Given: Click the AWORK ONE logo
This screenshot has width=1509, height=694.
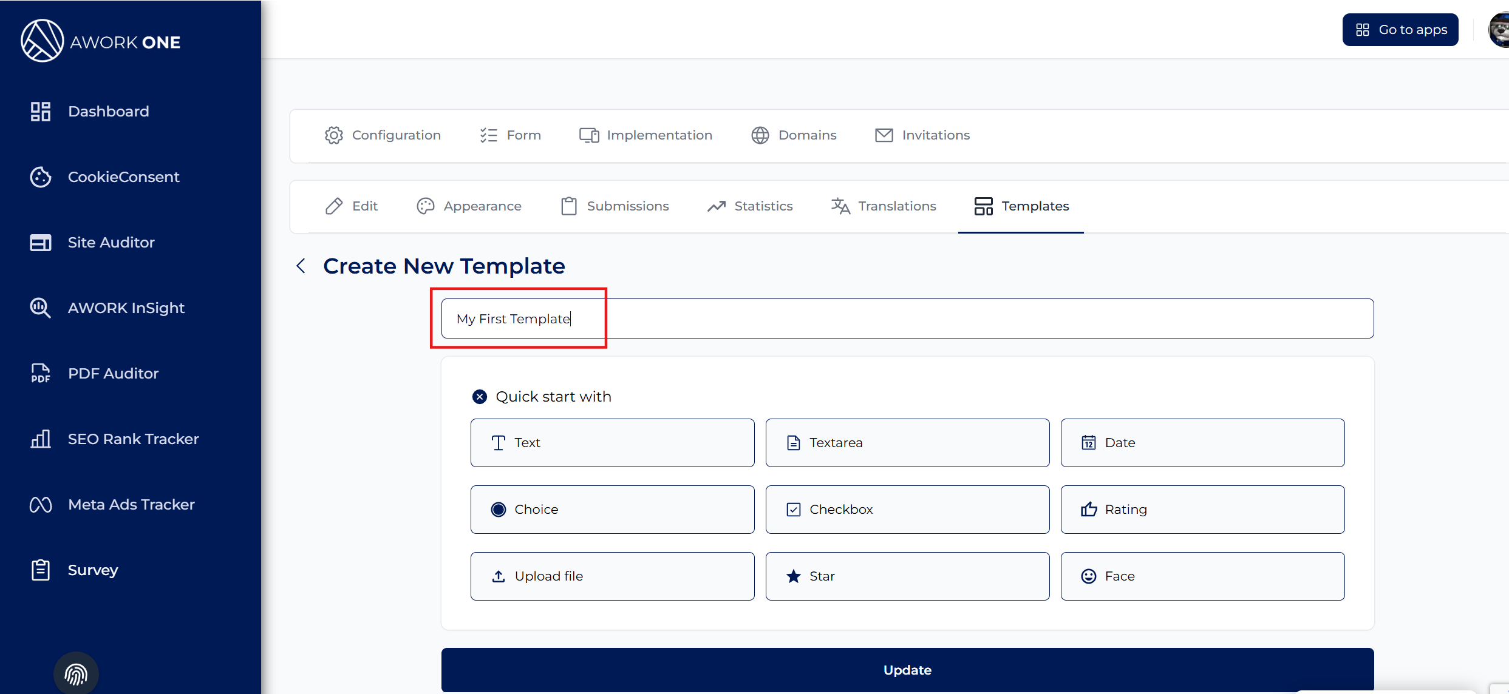Looking at the screenshot, I should coord(101,41).
